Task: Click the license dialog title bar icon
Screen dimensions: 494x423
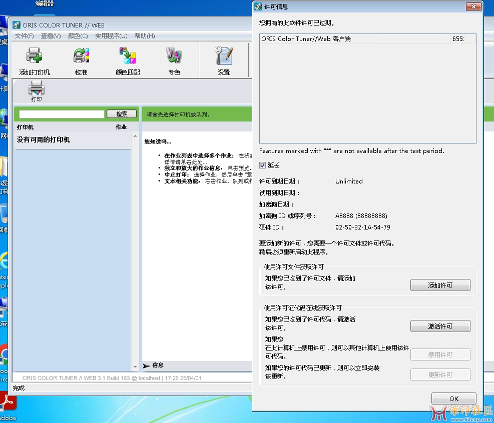Action: tap(258, 6)
